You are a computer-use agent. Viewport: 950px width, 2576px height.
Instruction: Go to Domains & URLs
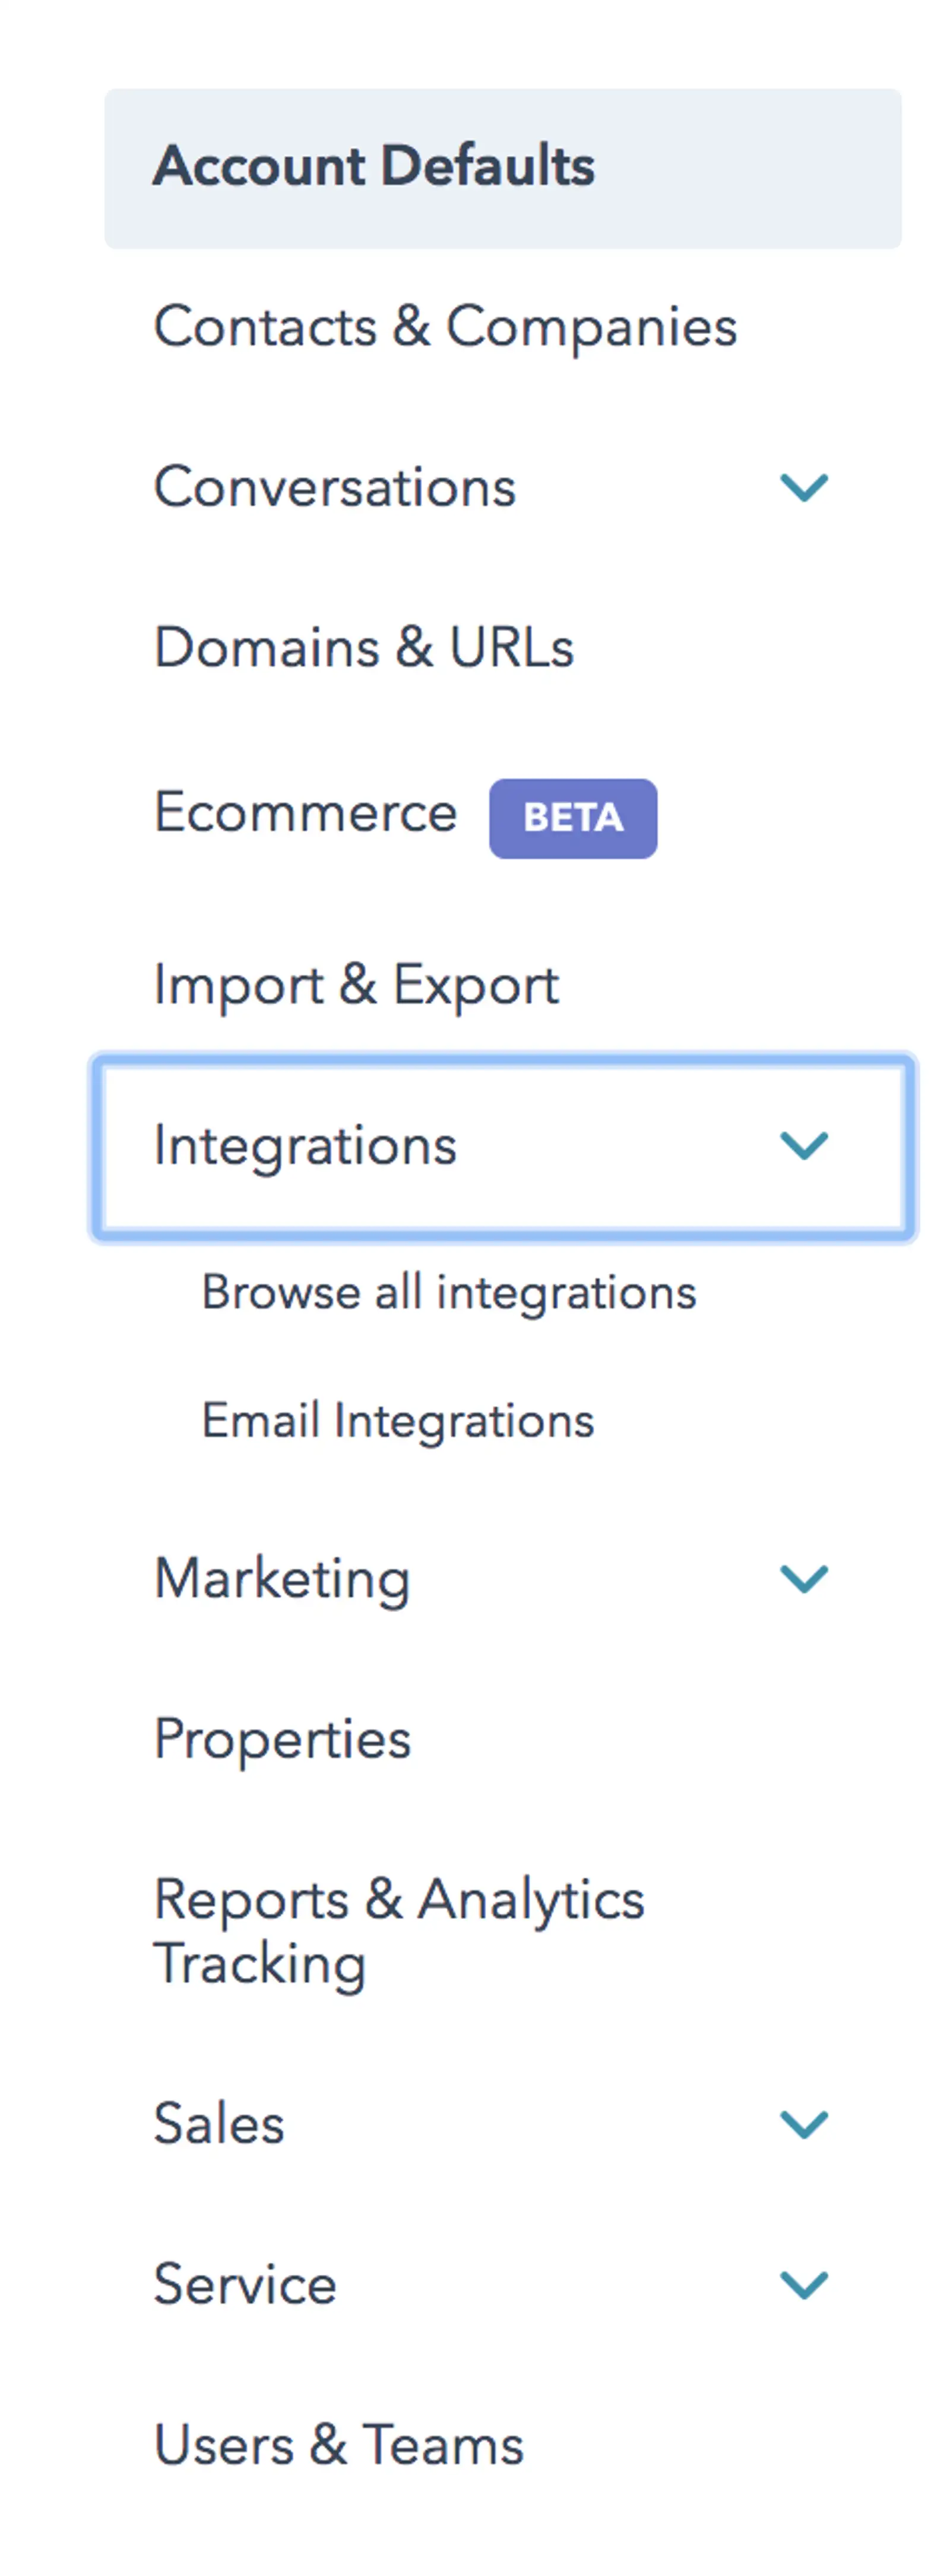click(363, 648)
